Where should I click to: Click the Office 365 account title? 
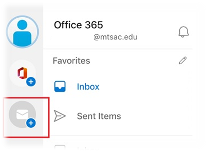(x=78, y=25)
